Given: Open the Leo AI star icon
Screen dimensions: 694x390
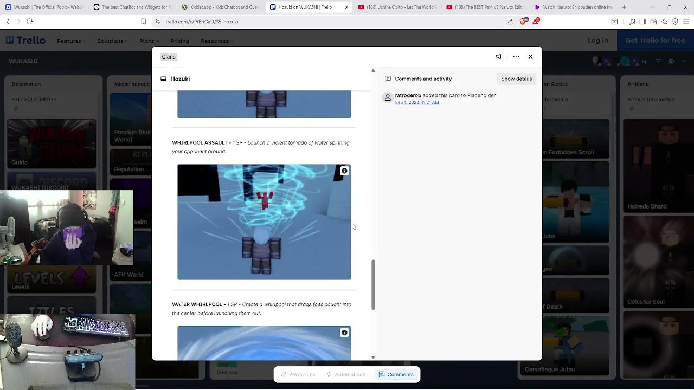Looking at the screenshot, I should pos(664,22).
